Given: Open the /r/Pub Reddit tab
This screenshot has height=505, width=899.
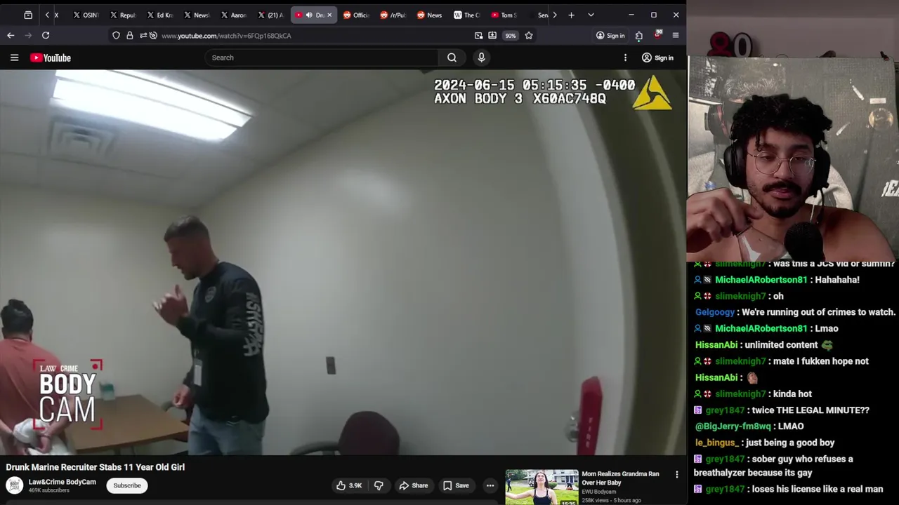Looking at the screenshot, I should (x=393, y=15).
